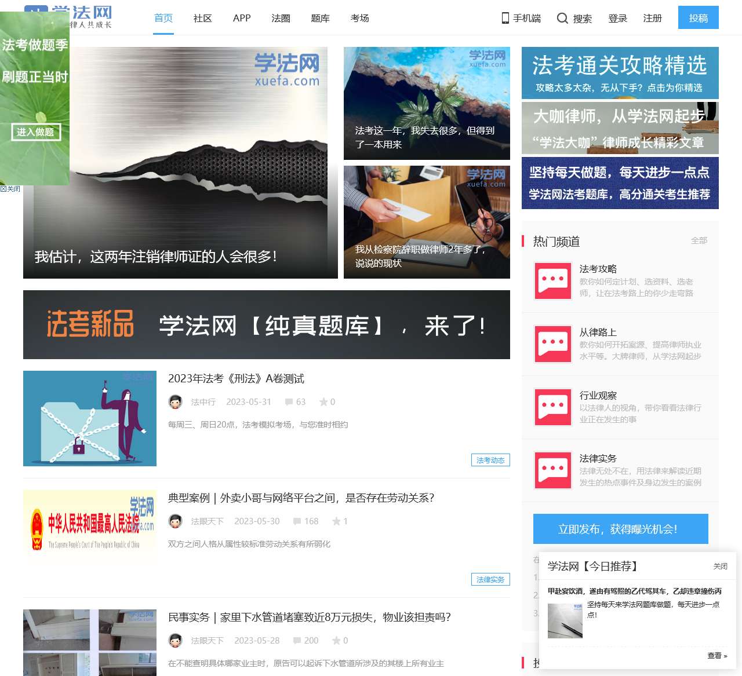The height and width of the screenshot is (676, 742).
Task: Open the 注册 registration link
Action: coord(652,18)
